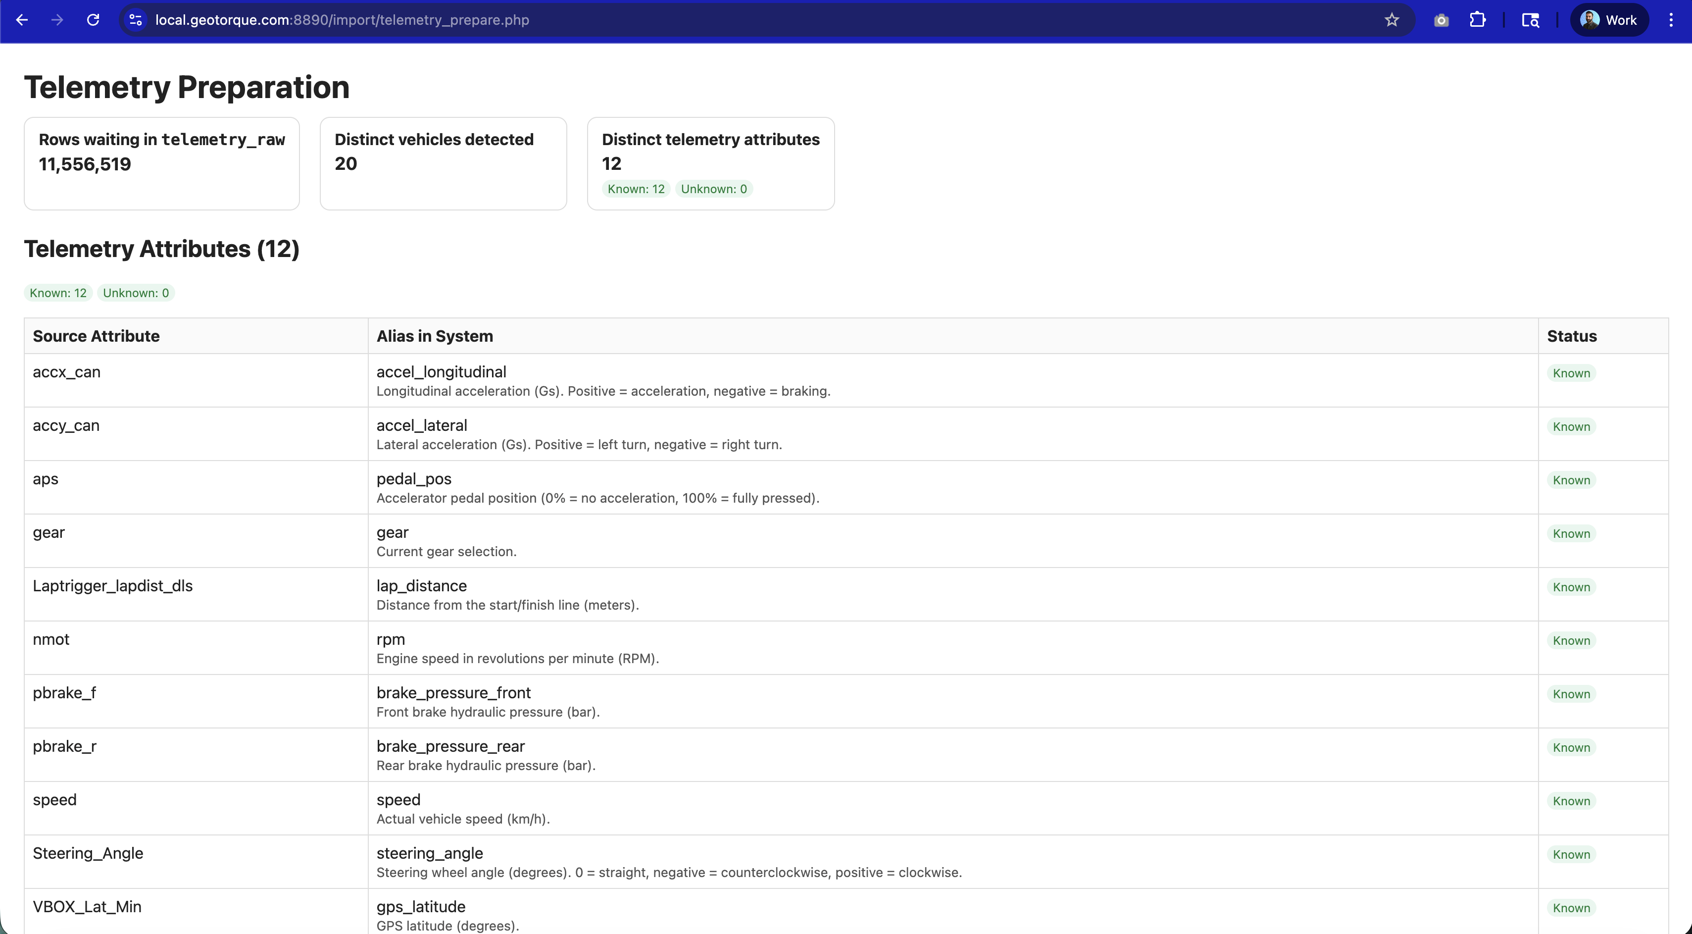Image resolution: width=1692 pixels, height=934 pixels.
Task: Open the extensions puzzle icon
Action: 1477,20
